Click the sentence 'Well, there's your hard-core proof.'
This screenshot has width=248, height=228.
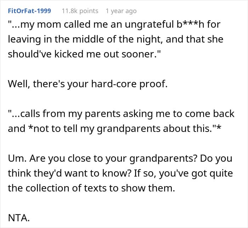tap(88, 84)
